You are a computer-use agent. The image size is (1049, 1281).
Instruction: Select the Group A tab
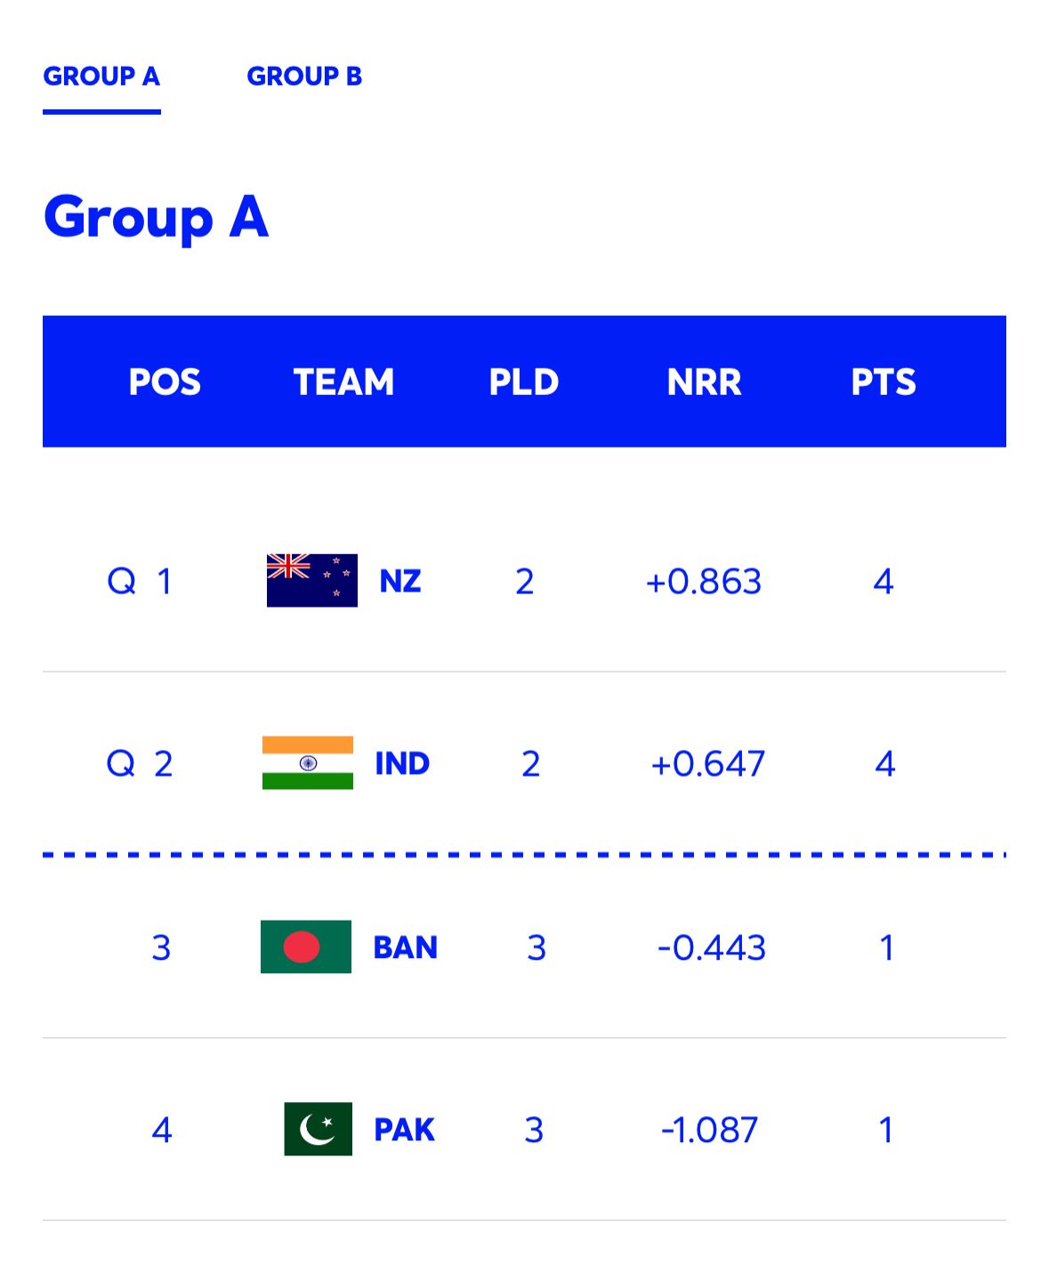point(102,77)
